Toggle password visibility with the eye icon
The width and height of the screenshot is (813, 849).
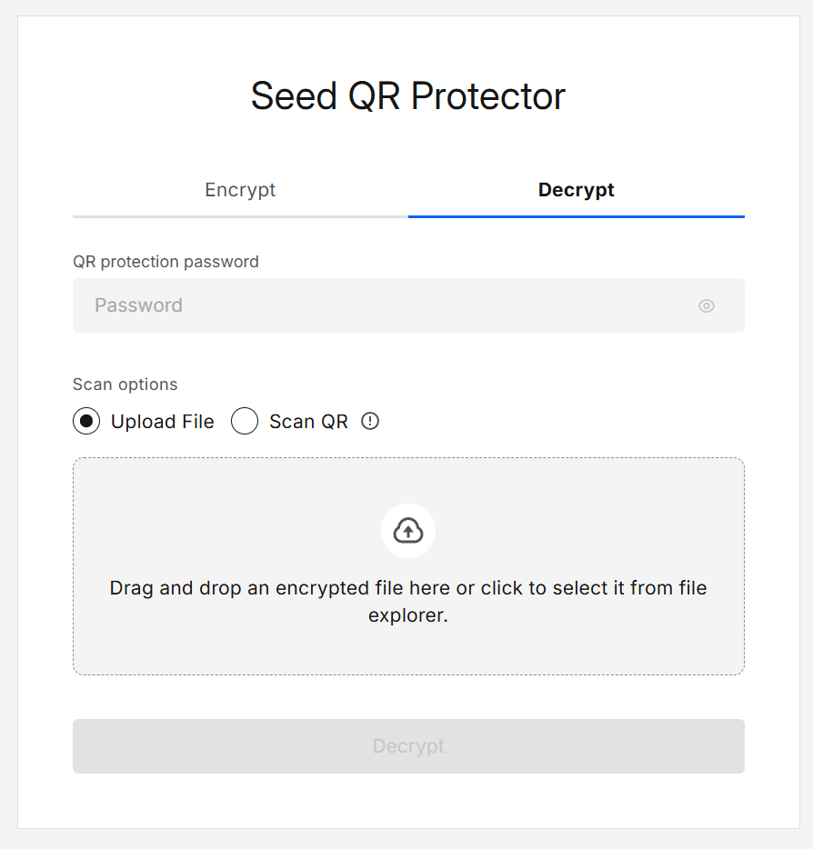(706, 305)
